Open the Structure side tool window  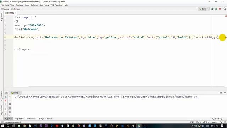2,96
